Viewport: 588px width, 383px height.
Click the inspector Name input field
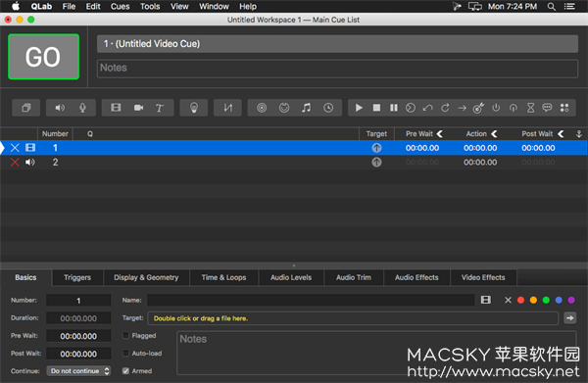click(x=311, y=300)
